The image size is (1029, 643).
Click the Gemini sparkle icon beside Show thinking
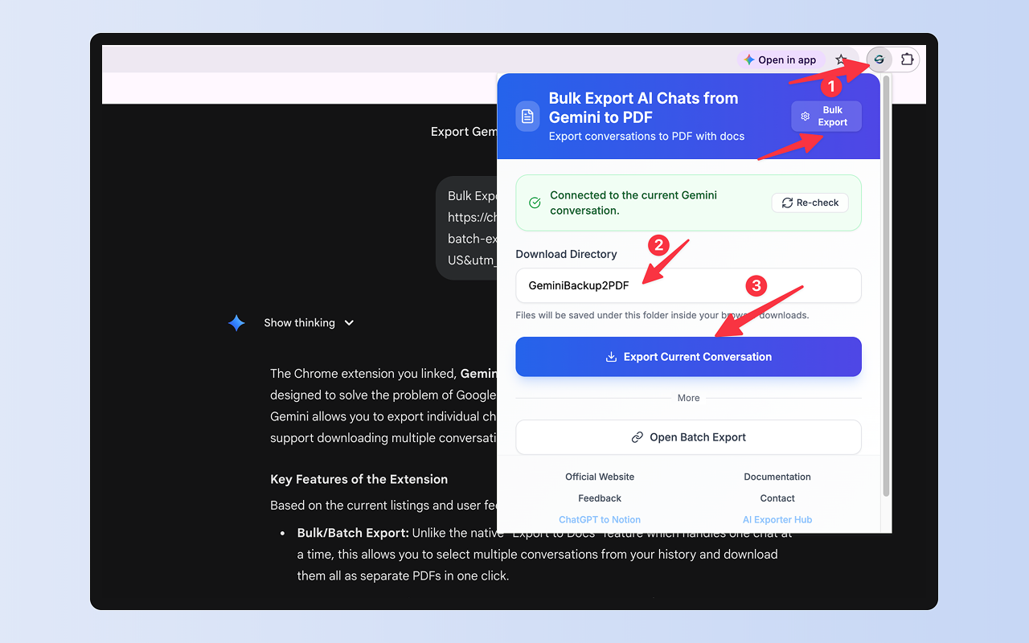click(x=236, y=323)
